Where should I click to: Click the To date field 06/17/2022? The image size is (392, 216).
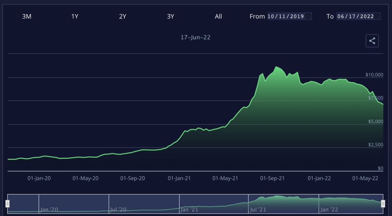[x=355, y=16]
